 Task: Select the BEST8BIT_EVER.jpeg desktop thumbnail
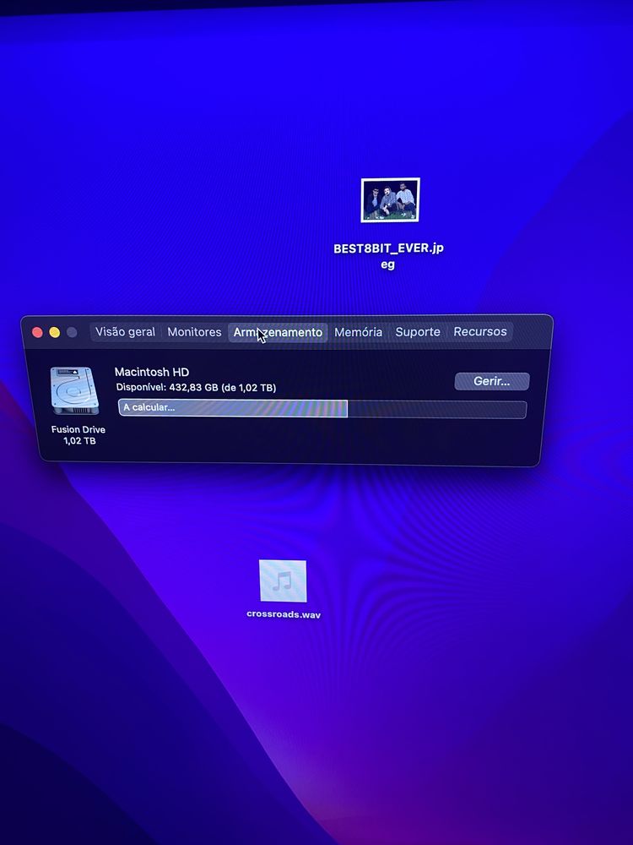[x=390, y=200]
